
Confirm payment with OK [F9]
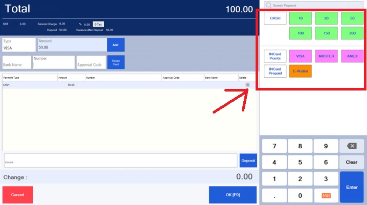pos(233,195)
